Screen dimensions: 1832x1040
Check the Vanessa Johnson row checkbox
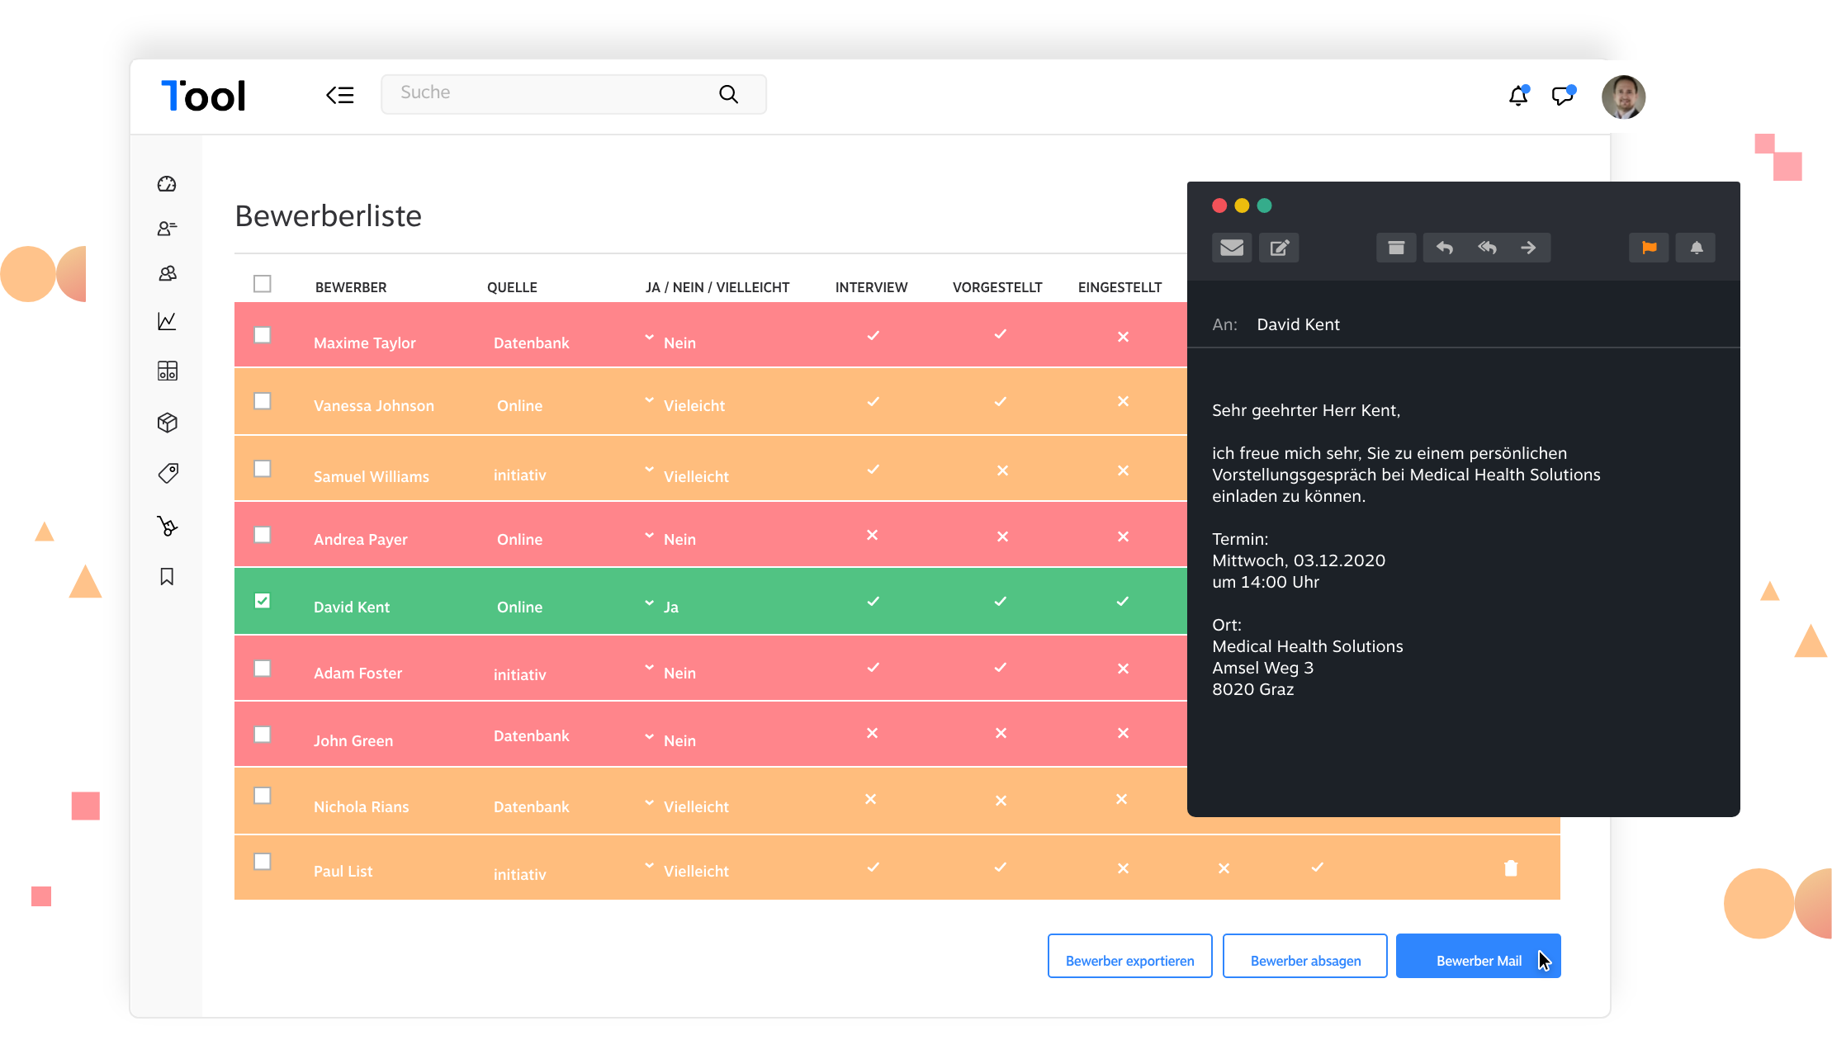pos(263,401)
